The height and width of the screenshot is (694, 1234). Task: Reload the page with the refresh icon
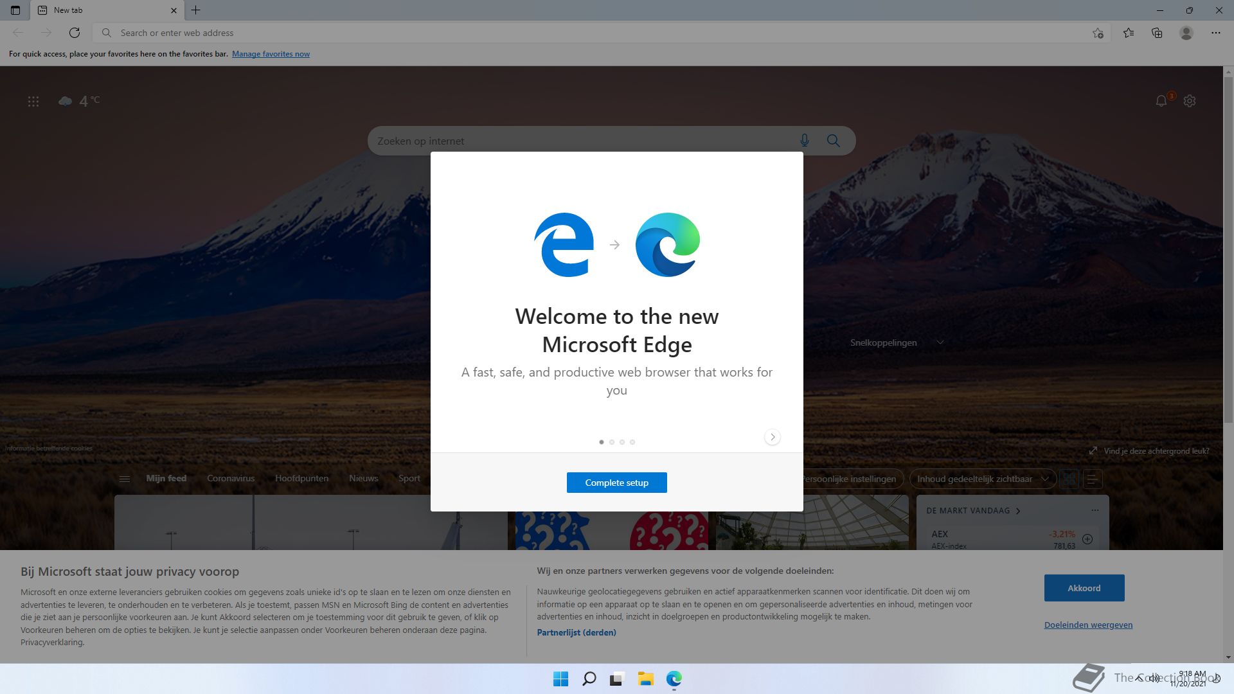click(x=75, y=33)
